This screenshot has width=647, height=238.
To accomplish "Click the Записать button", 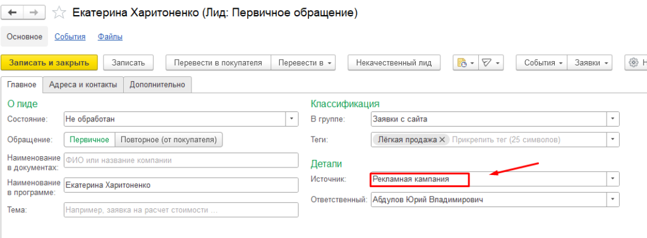I will (128, 63).
